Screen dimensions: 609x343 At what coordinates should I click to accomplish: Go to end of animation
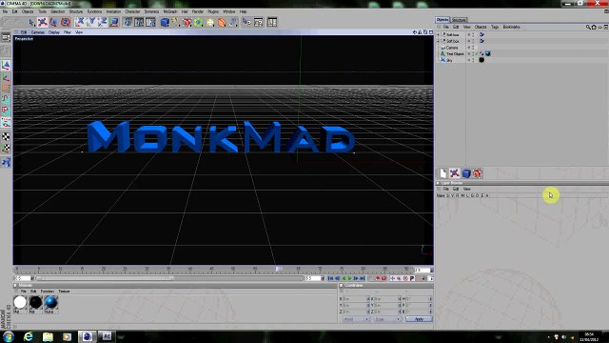(363, 278)
